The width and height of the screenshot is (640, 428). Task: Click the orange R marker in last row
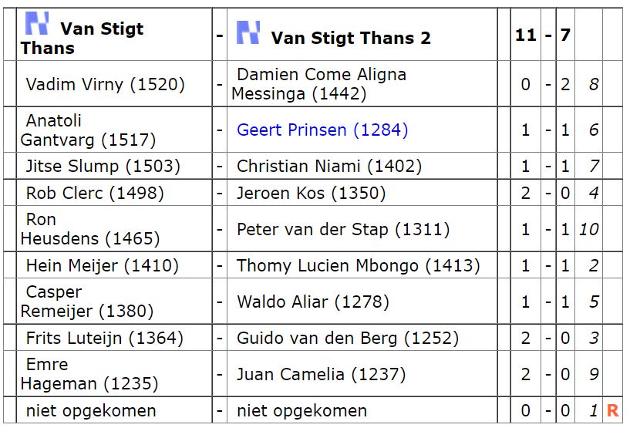(612, 410)
